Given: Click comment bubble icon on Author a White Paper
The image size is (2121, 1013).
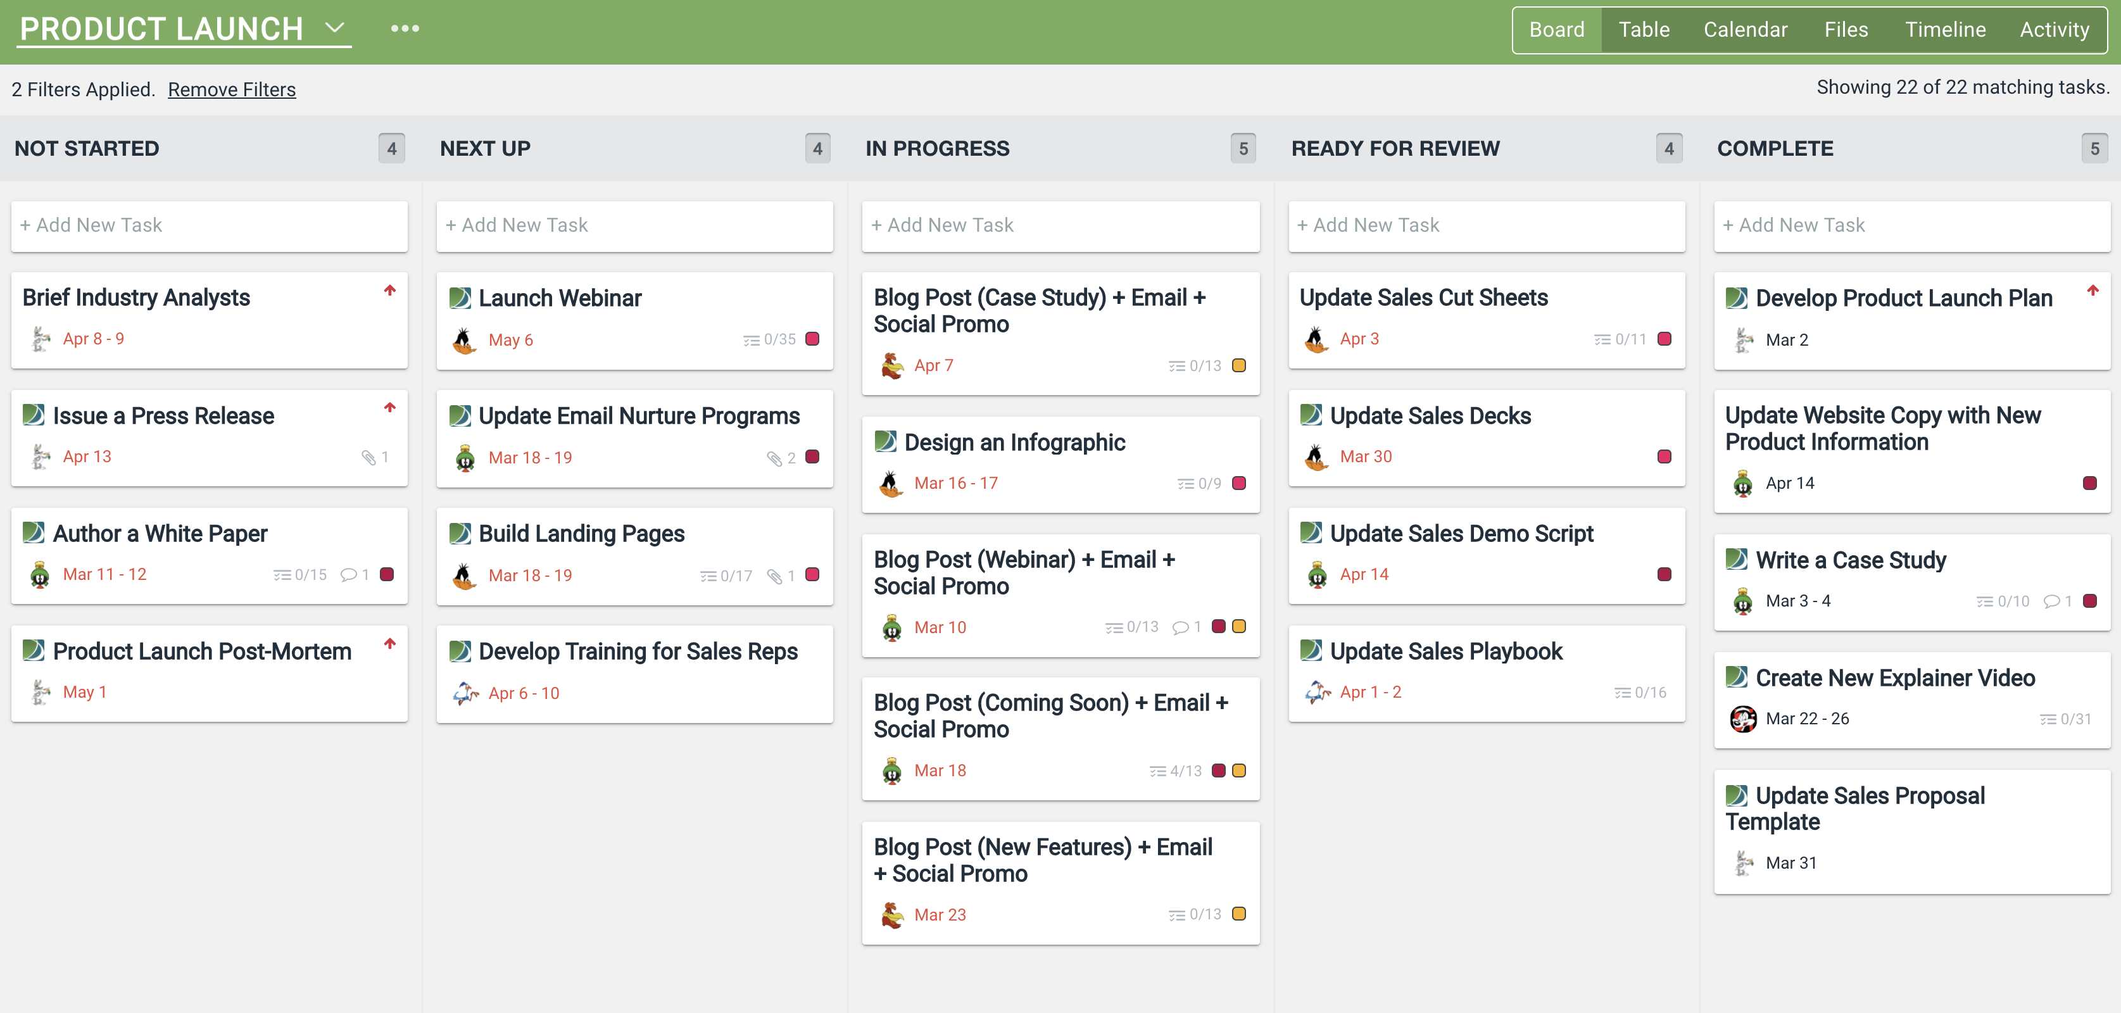Looking at the screenshot, I should 348,575.
